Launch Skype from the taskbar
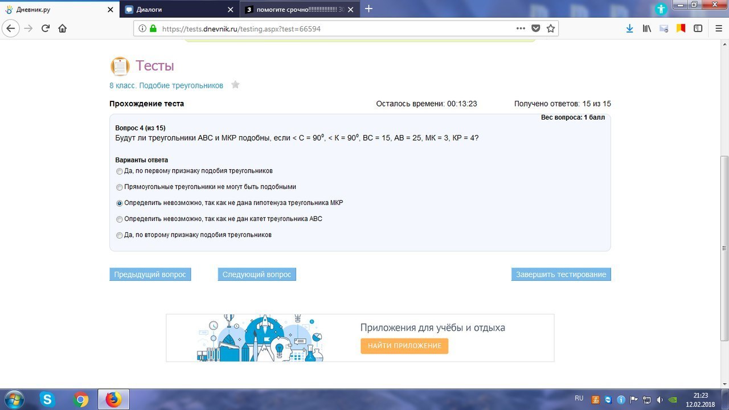 [47, 400]
